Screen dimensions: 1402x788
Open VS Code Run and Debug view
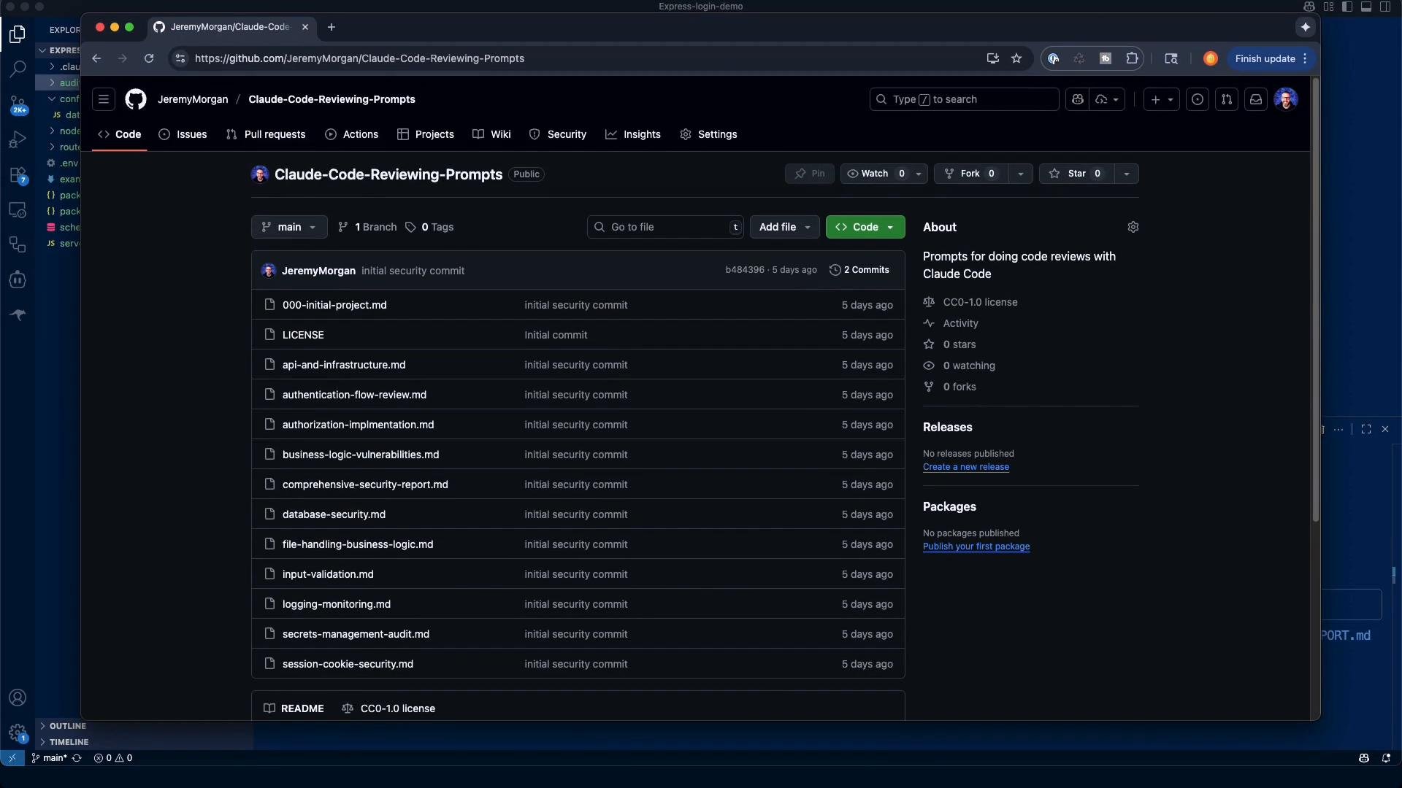[18, 139]
